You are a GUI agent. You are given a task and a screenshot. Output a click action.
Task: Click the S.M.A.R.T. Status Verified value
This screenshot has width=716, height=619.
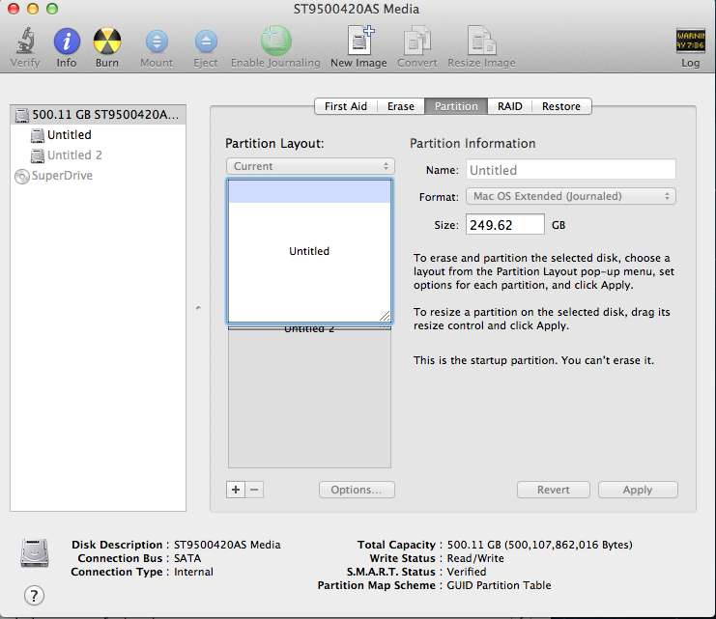click(x=467, y=572)
